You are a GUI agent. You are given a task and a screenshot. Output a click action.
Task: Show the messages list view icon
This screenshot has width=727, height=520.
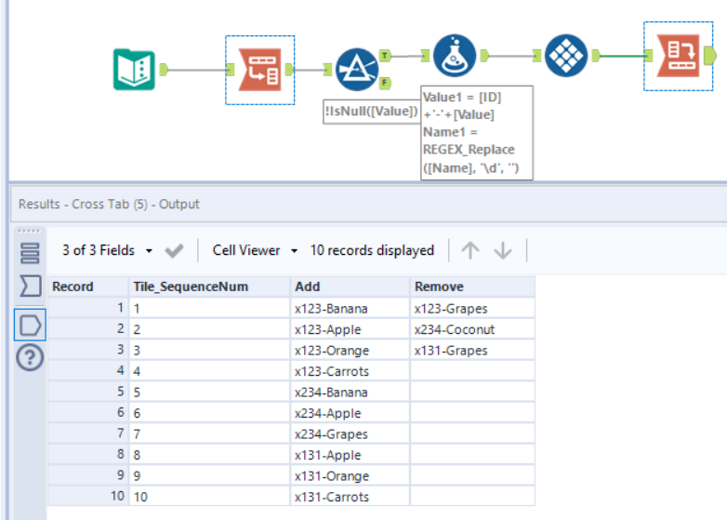[30, 253]
